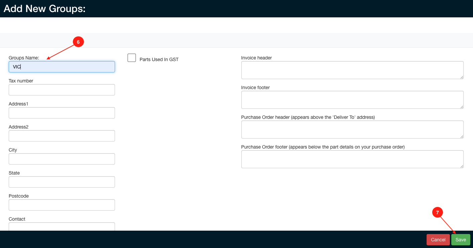Enable the Parts Used In GST checkbox
Image resolution: width=473 pixels, height=248 pixels.
pyautogui.click(x=131, y=58)
